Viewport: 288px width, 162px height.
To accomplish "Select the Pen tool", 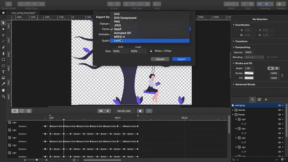I will (3, 54).
